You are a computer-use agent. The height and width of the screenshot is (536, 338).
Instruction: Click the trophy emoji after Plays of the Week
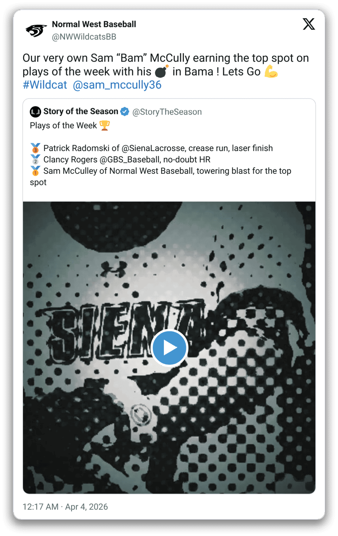tap(105, 126)
